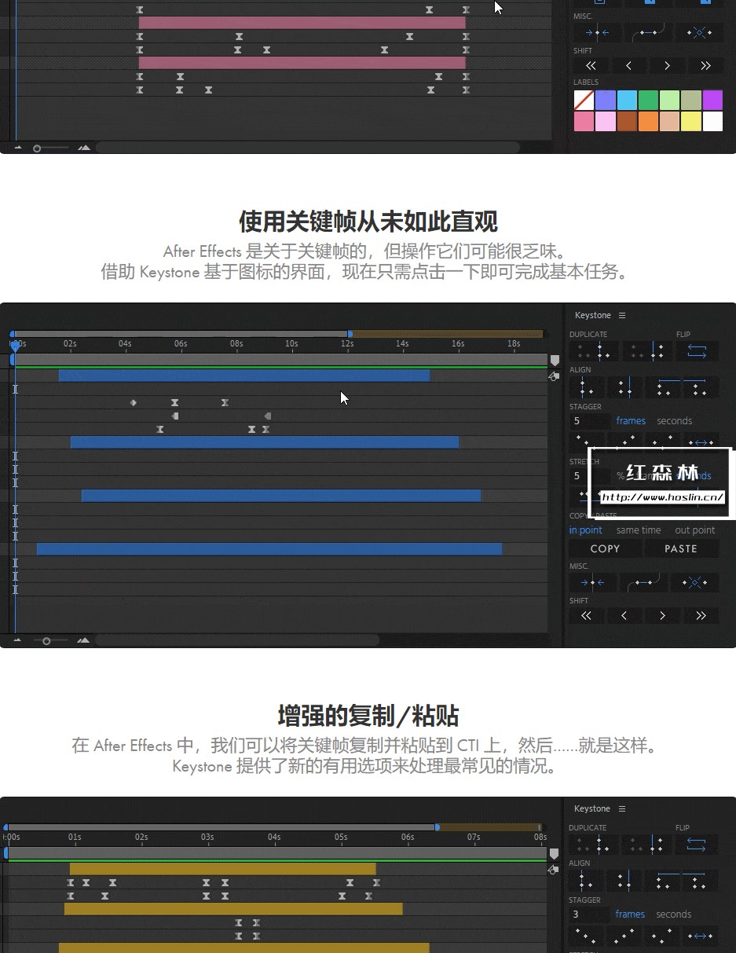Select the 'none' label swatch with the red slash
Image resolution: width=736 pixels, height=953 pixels.
coord(584,100)
